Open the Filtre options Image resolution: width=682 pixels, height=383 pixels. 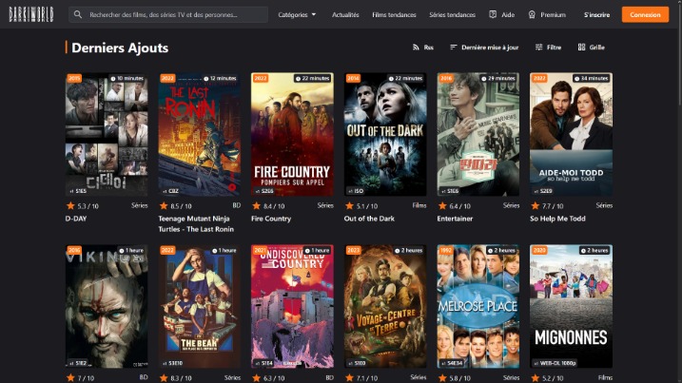coord(548,47)
